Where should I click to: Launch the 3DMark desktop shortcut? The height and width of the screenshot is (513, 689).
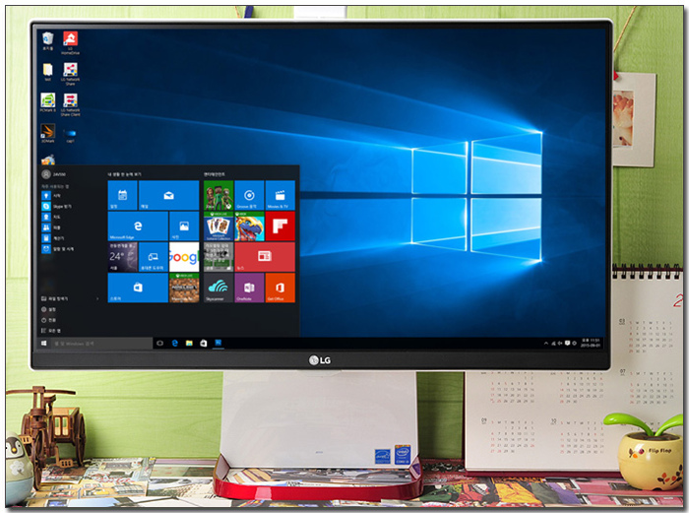point(47,133)
